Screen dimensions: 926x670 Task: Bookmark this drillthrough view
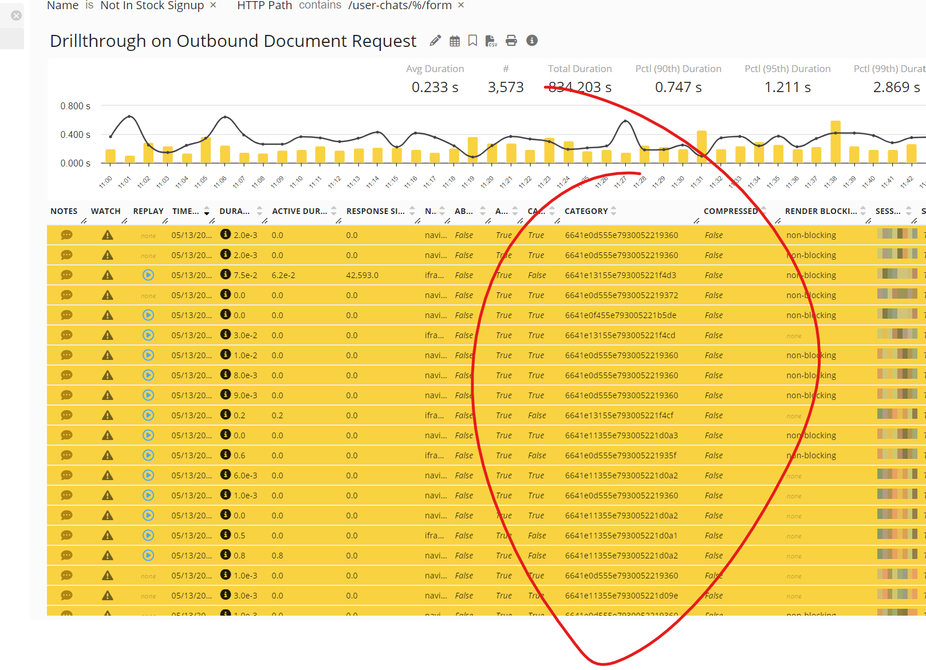[472, 41]
